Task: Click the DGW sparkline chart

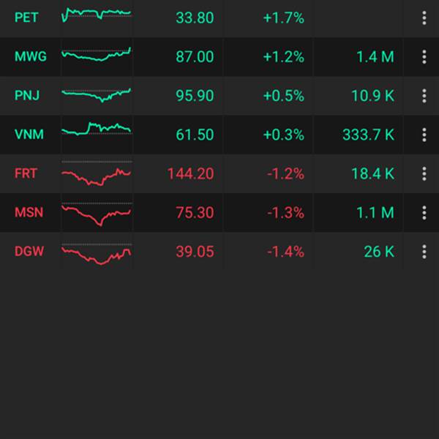Action: point(97,254)
